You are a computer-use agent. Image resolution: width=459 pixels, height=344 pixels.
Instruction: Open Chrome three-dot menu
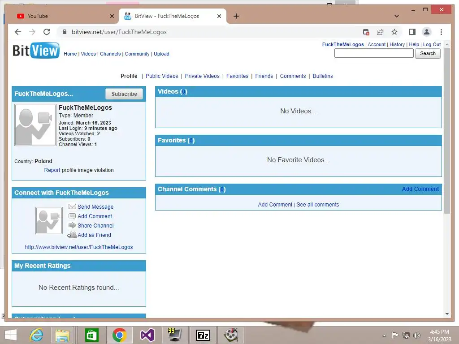click(441, 32)
